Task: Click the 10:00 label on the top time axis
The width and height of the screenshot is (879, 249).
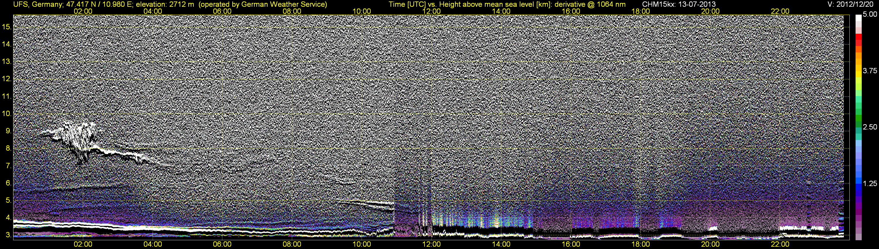Action: point(362,11)
